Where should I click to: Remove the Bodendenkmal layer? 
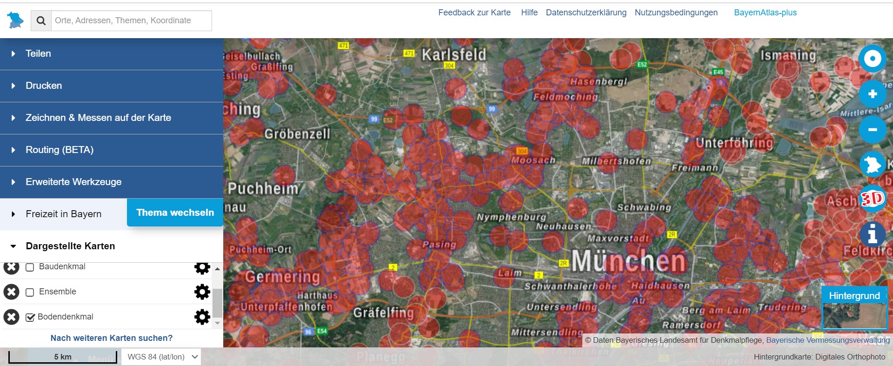[x=11, y=317]
